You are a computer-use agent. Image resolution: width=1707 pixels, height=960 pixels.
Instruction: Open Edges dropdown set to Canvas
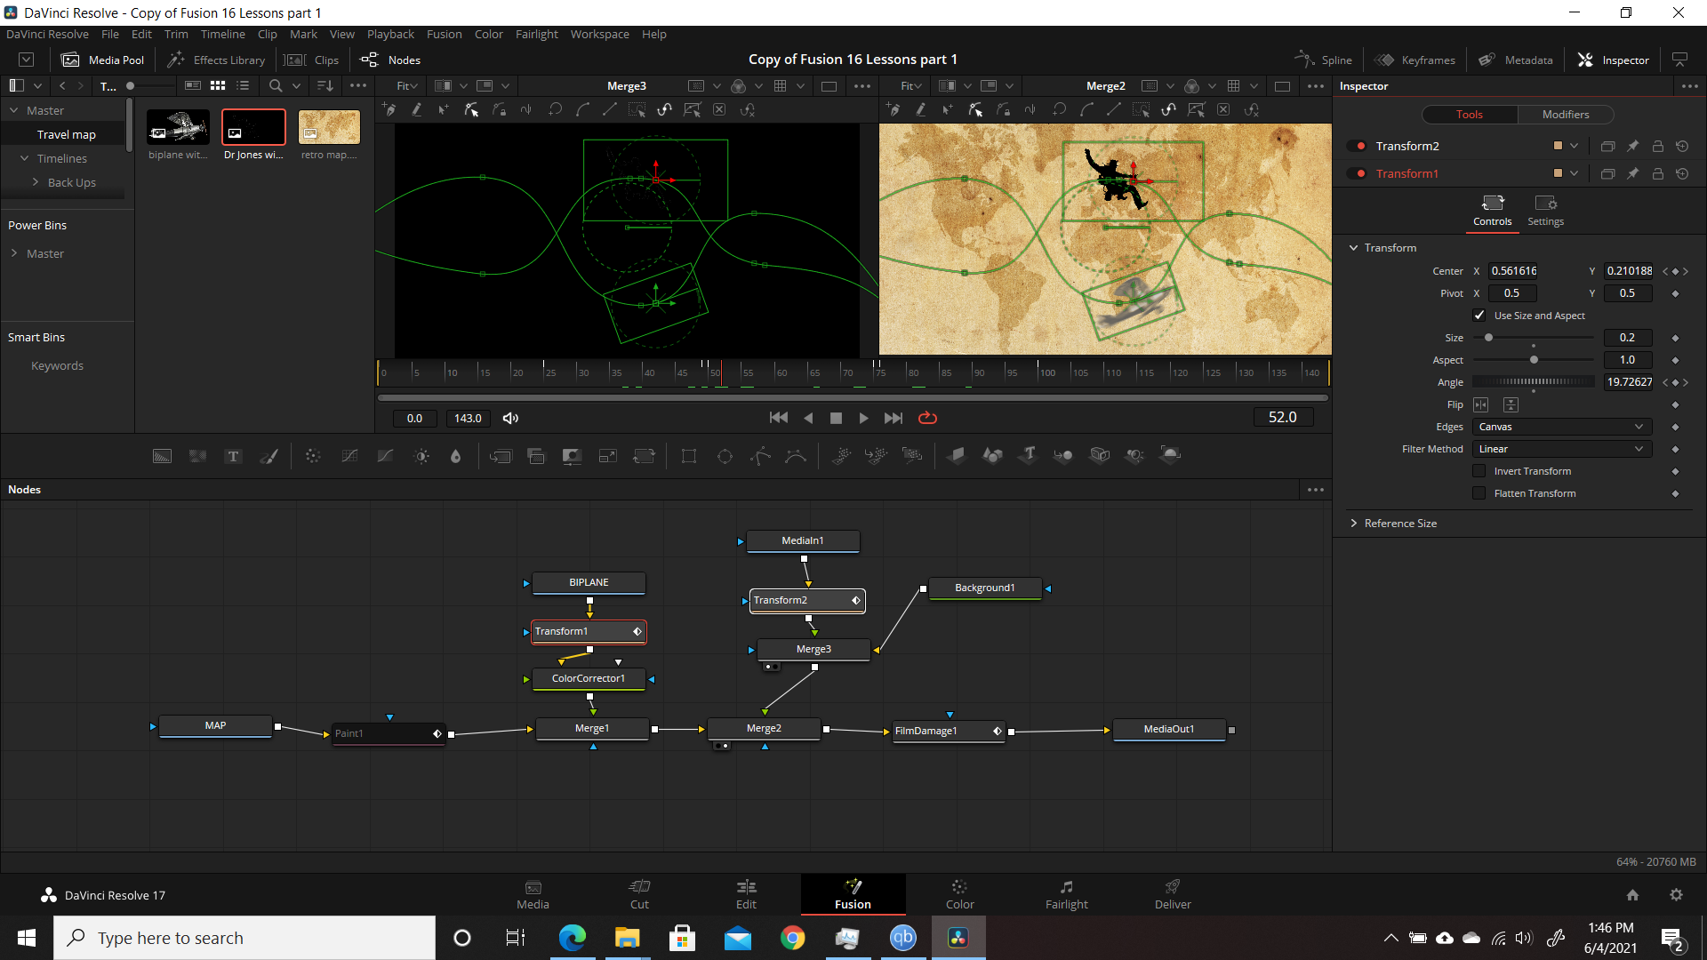point(1562,427)
